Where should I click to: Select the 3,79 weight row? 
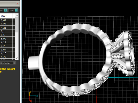pyautogui.click(x=7, y=24)
